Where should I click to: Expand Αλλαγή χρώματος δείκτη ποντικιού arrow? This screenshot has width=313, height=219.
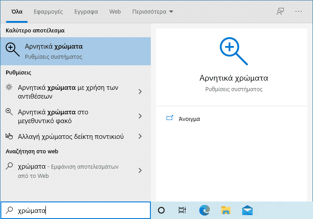140,136
